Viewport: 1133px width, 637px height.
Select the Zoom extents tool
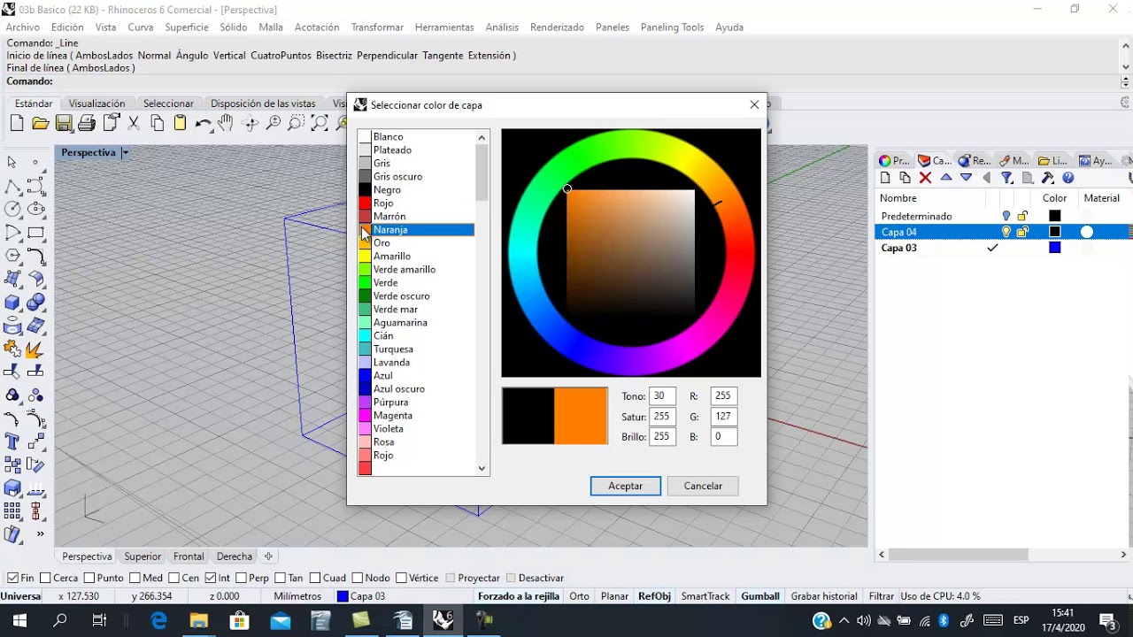click(x=320, y=124)
